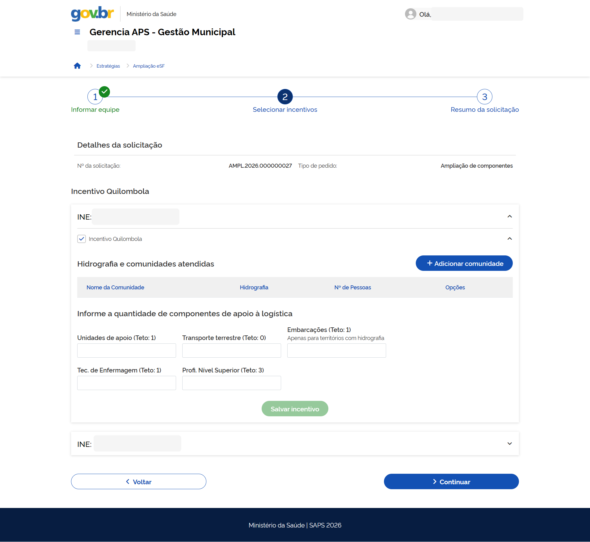
Task: Click step 3 circle Resumo da solicitação
Action: [x=484, y=97]
